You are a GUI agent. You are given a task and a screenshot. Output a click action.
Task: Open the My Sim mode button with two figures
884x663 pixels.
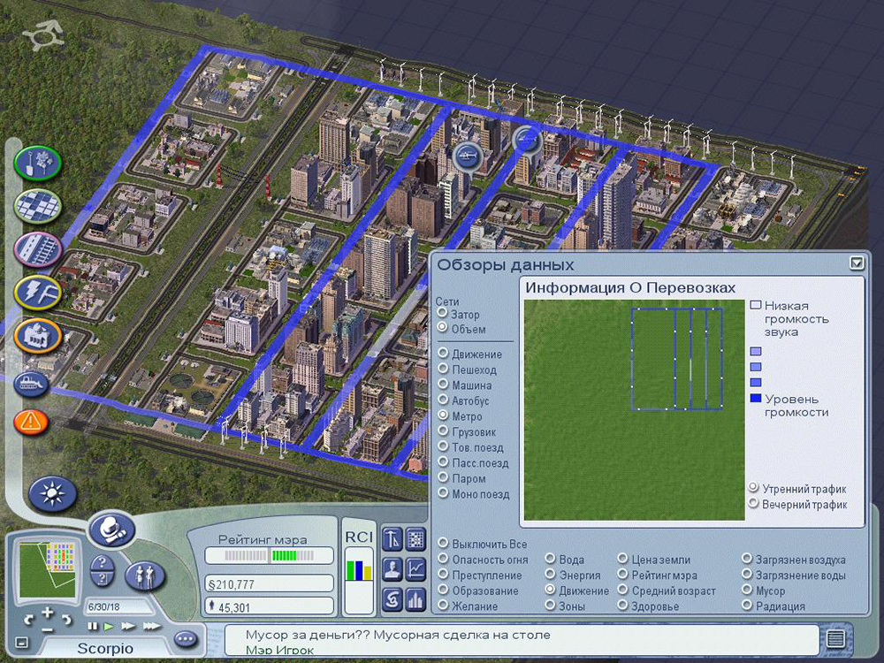pos(145,575)
